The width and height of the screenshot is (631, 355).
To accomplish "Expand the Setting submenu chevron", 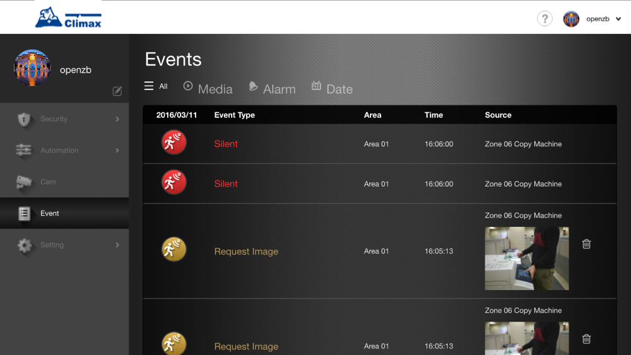I will coord(117,245).
